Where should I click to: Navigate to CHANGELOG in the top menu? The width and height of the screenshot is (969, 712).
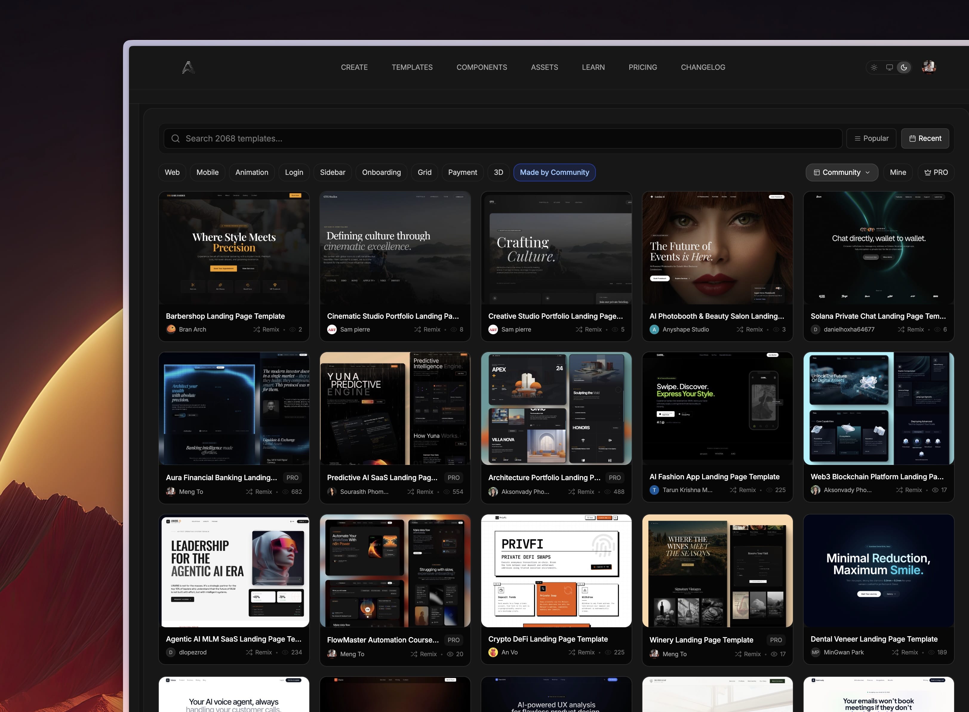703,67
